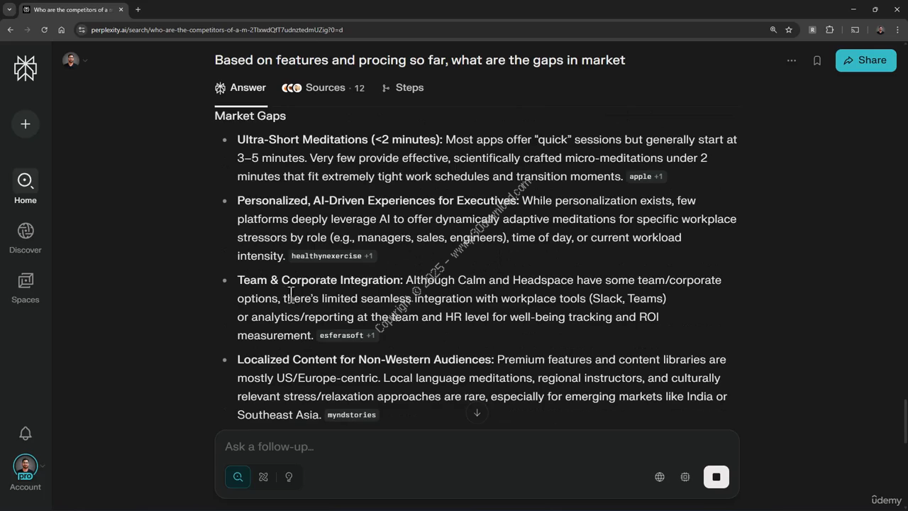Open the browser tab search dropdown

(9, 9)
